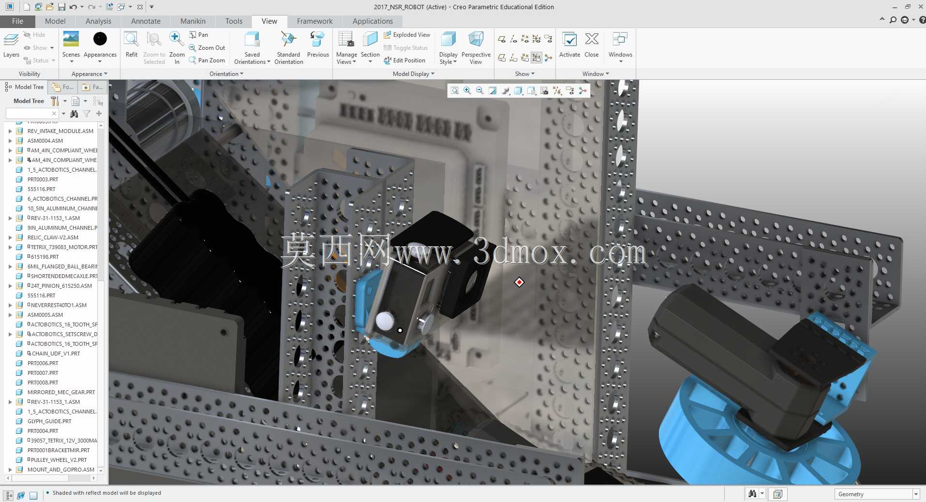Open datum display filters on graphics toolbar
Screen dimensions: 926x502
(557, 90)
